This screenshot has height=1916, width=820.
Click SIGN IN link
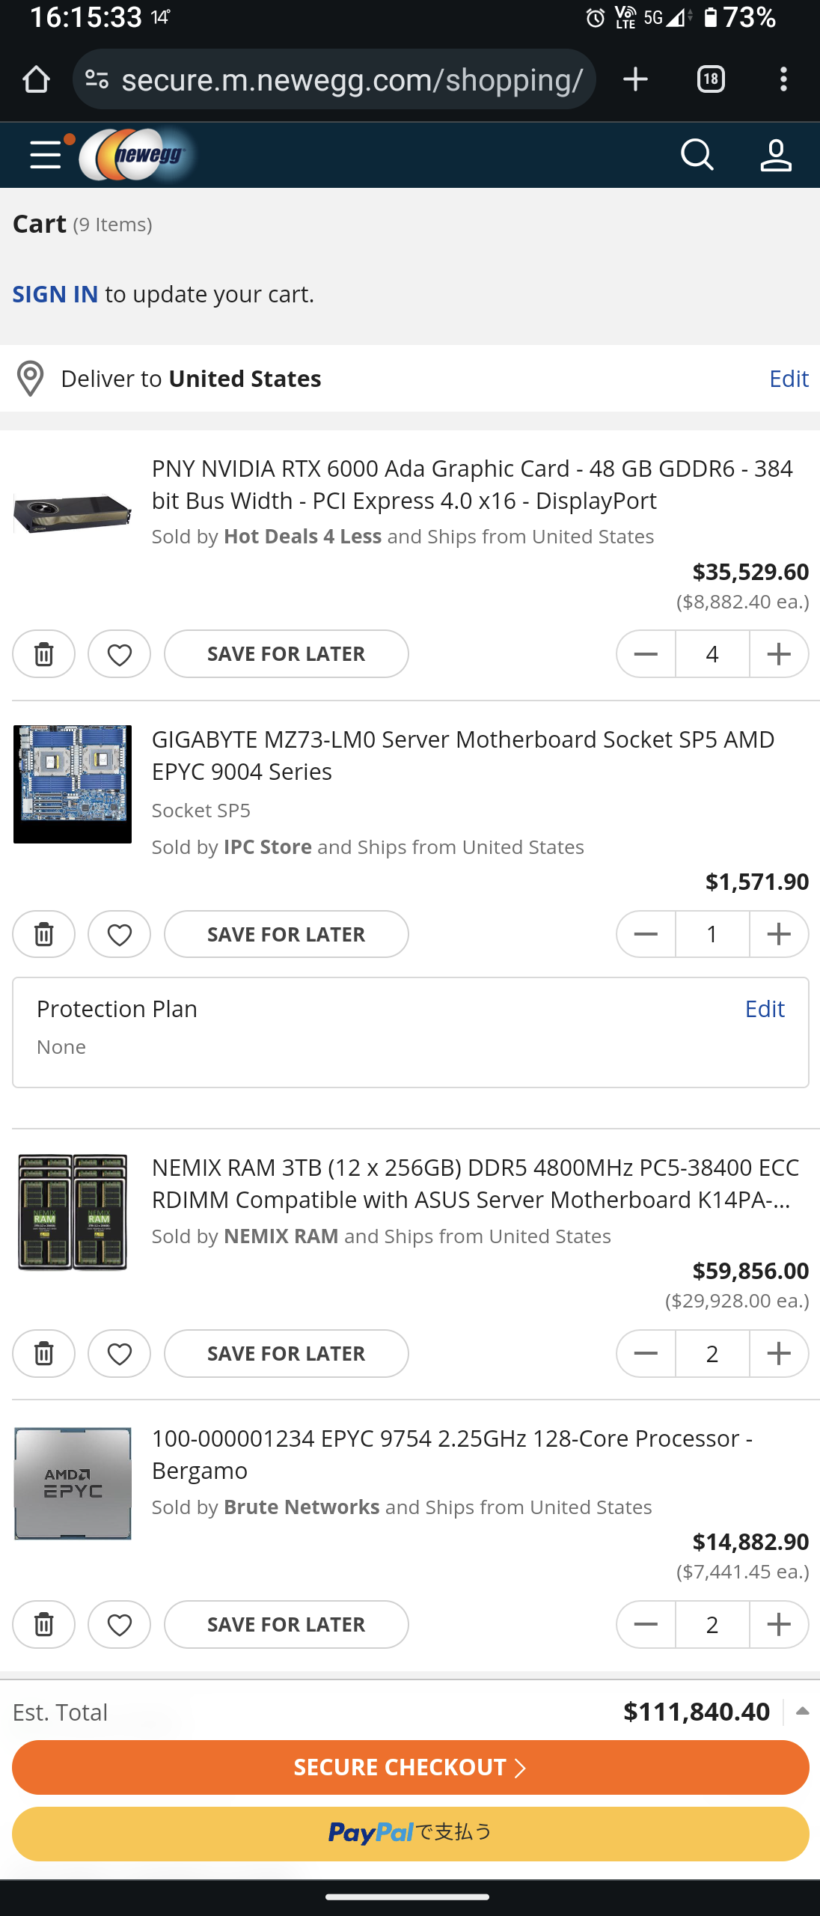[x=55, y=294]
